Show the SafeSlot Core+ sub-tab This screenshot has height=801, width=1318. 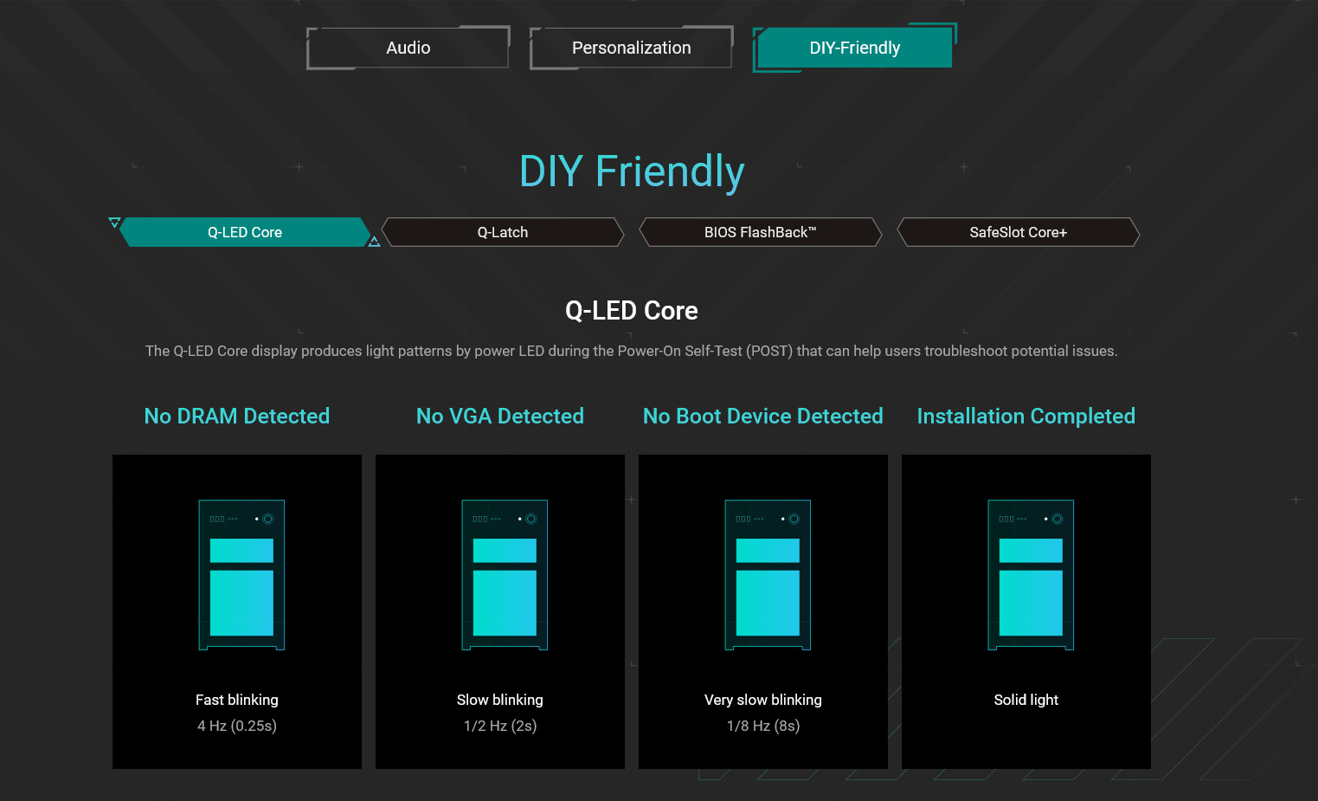pyautogui.click(x=1019, y=232)
